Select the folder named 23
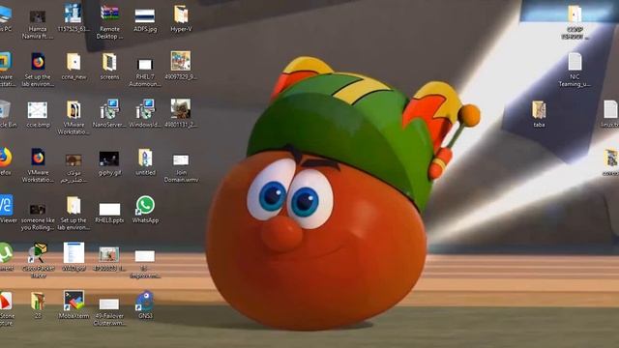The image size is (619, 348). 38,302
